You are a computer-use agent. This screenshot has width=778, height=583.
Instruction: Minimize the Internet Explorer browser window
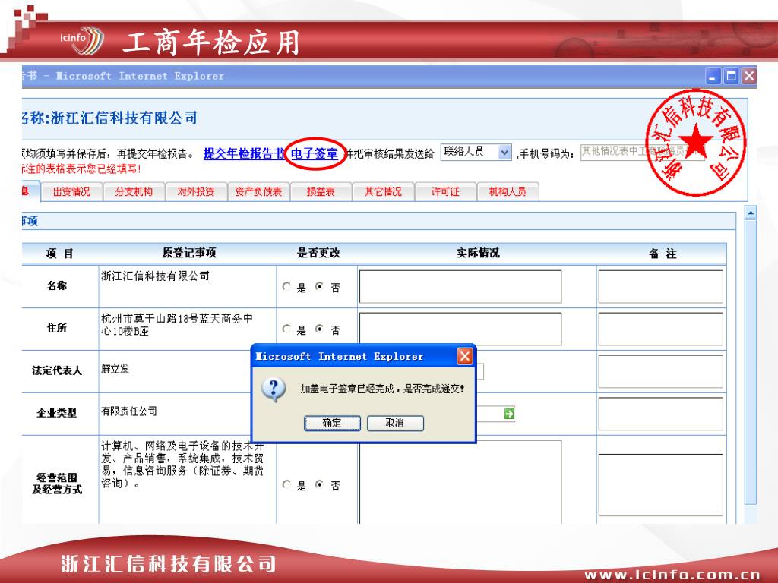pyautogui.click(x=713, y=77)
